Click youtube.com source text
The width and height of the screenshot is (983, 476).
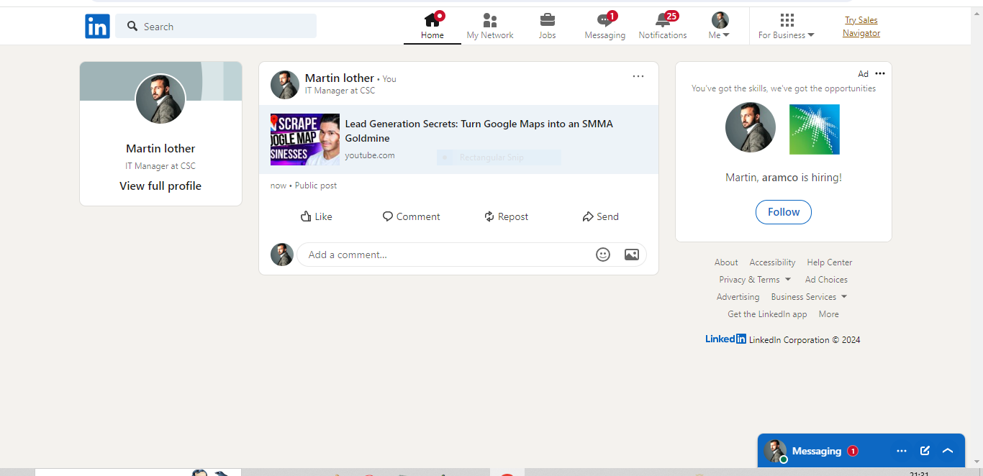pyautogui.click(x=370, y=155)
